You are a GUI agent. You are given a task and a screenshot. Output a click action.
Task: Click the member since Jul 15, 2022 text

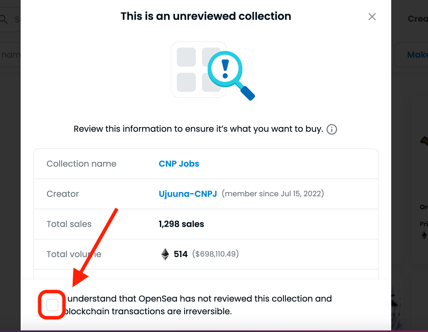273,194
